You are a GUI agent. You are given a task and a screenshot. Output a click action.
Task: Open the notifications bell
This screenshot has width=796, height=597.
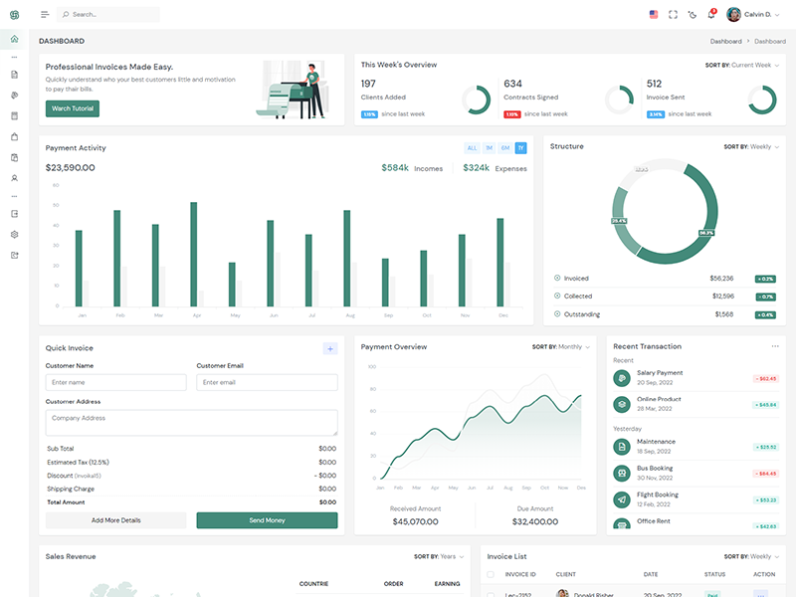710,14
